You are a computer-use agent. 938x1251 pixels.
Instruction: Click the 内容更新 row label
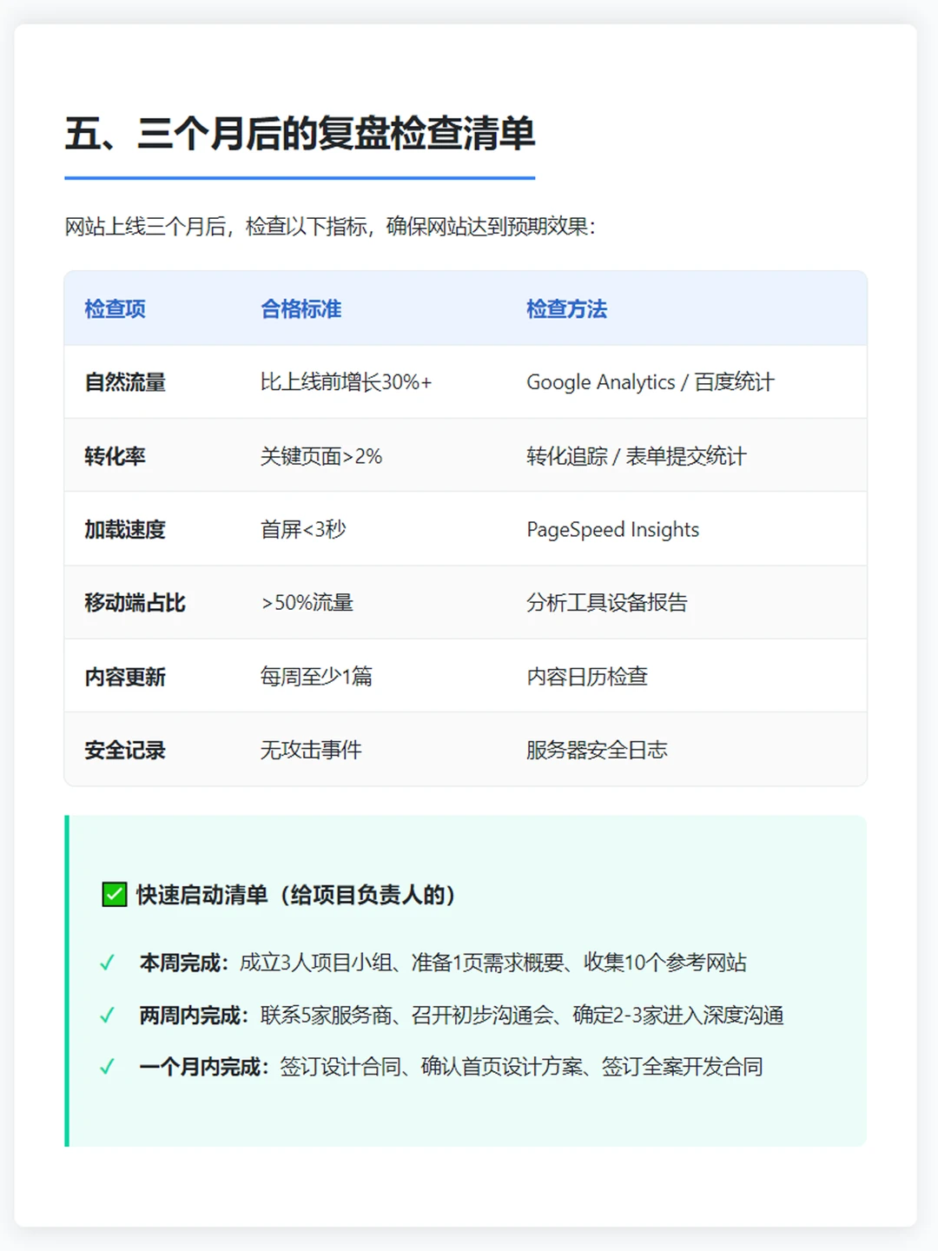click(125, 677)
